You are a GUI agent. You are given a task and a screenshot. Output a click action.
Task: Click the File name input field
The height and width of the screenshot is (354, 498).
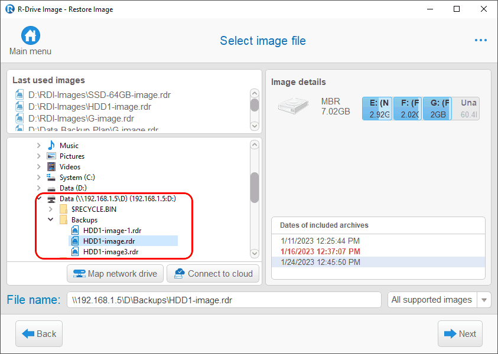(x=224, y=300)
